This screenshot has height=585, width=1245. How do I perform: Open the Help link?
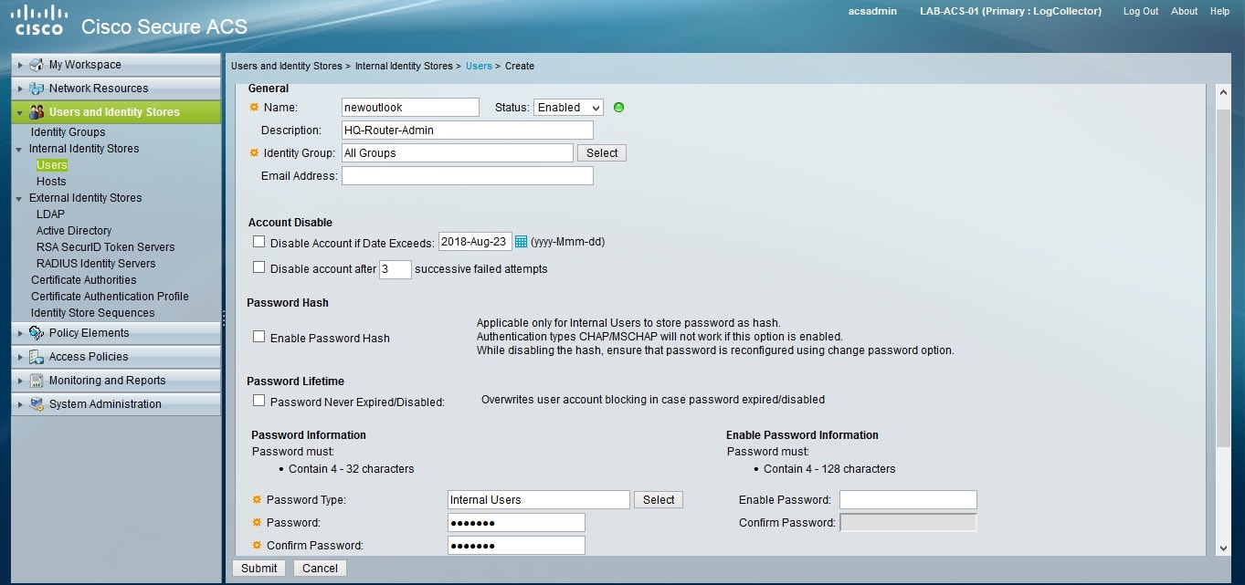click(1219, 11)
